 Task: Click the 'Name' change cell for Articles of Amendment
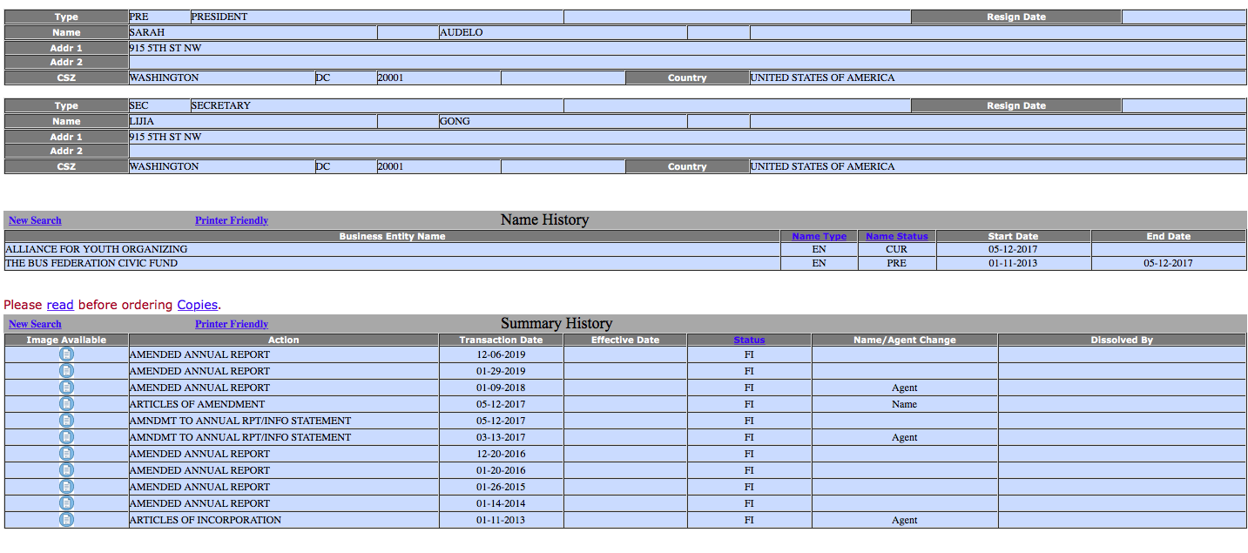[904, 404]
